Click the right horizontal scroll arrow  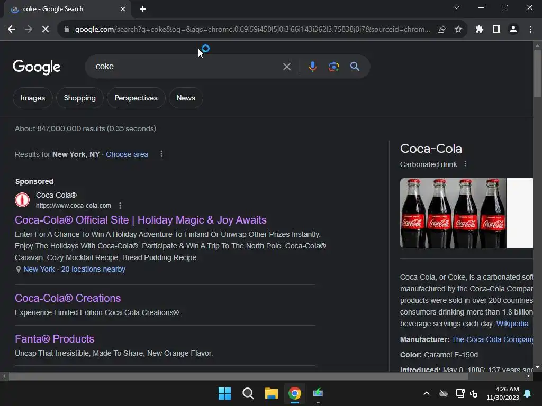[529, 376]
